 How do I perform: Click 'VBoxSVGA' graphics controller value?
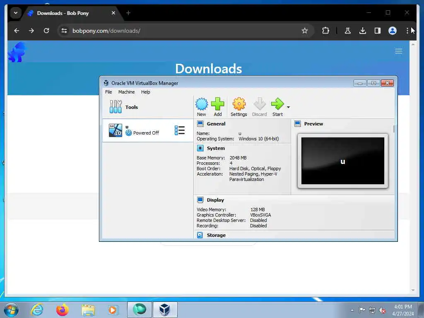260,215
